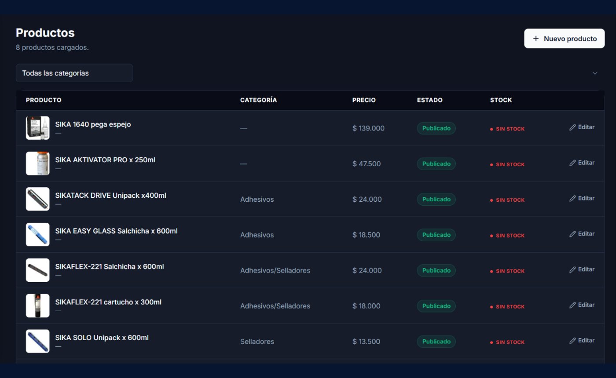Click Adhesivos/Selladores category of SIKAFLEX-221 cartucho
This screenshot has width=616, height=378.
click(x=275, y=306)
